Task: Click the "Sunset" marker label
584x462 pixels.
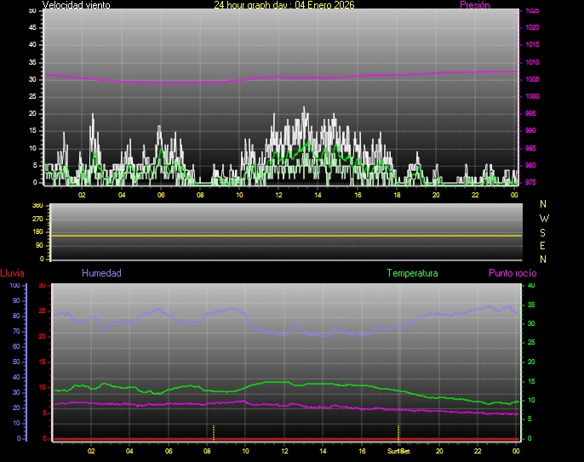Action: (398, 449)
